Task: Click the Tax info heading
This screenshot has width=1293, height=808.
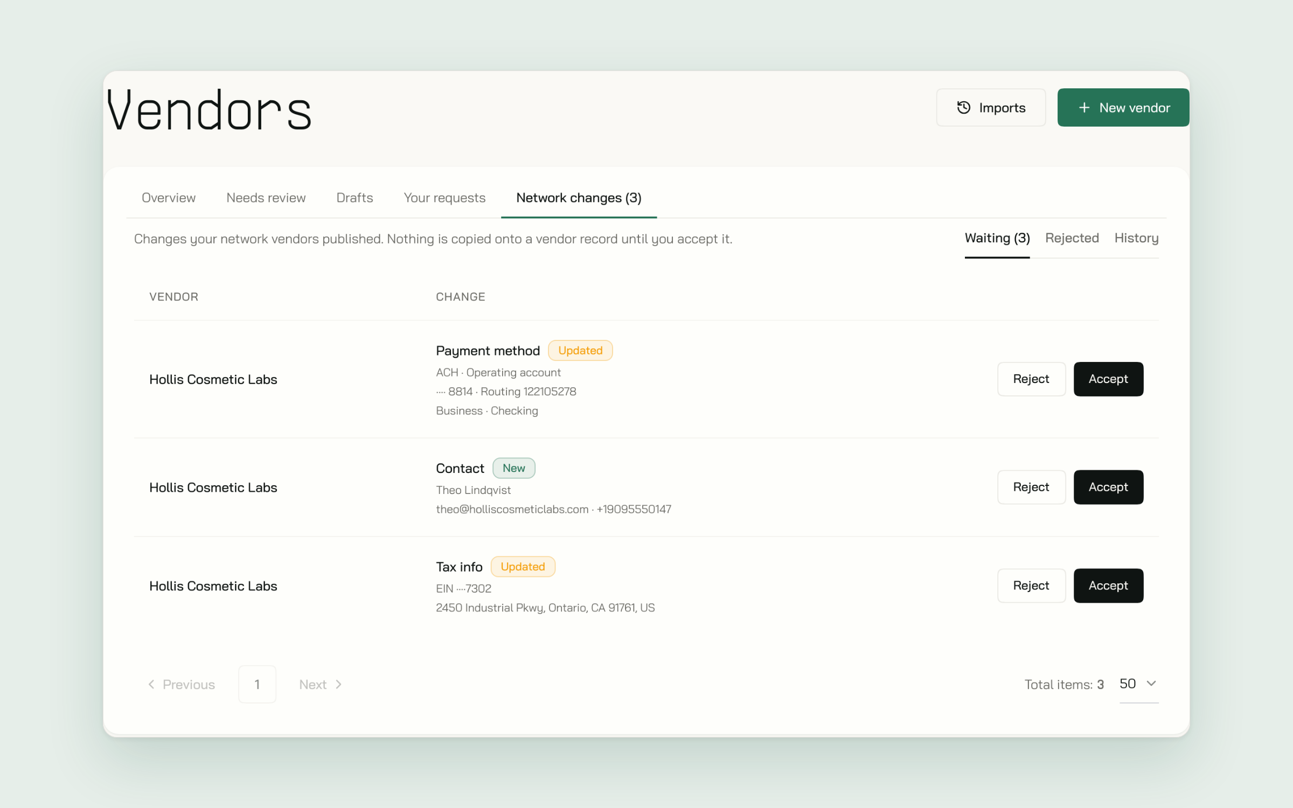Action: (459, 567)
